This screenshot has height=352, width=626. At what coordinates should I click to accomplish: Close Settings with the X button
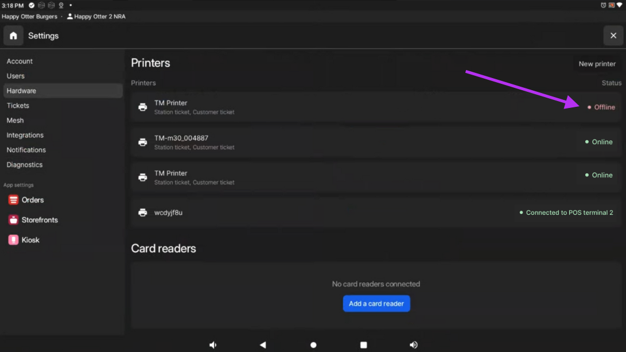(x=613, y=36)
